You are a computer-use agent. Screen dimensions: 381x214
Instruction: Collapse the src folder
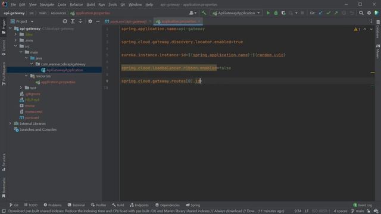(15, 46)
